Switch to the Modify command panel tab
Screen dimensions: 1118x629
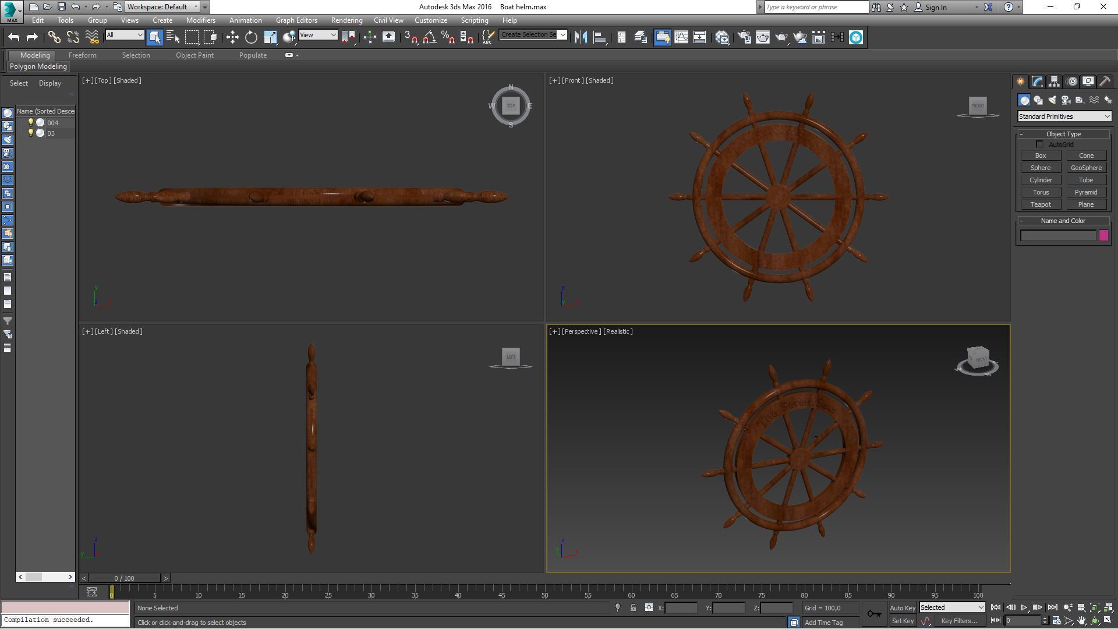pyautogui.click(x=1037, y=82)
